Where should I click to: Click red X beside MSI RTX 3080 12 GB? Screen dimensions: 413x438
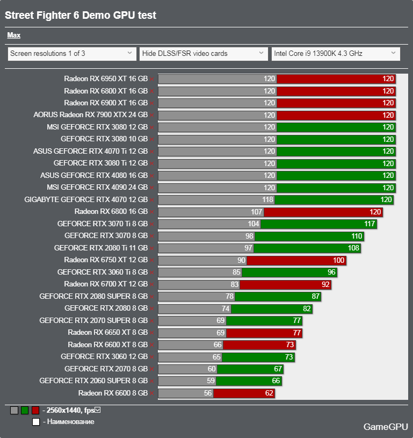[x=151, y=127]
